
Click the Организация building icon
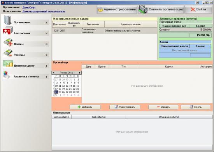(x=7, y=20)
